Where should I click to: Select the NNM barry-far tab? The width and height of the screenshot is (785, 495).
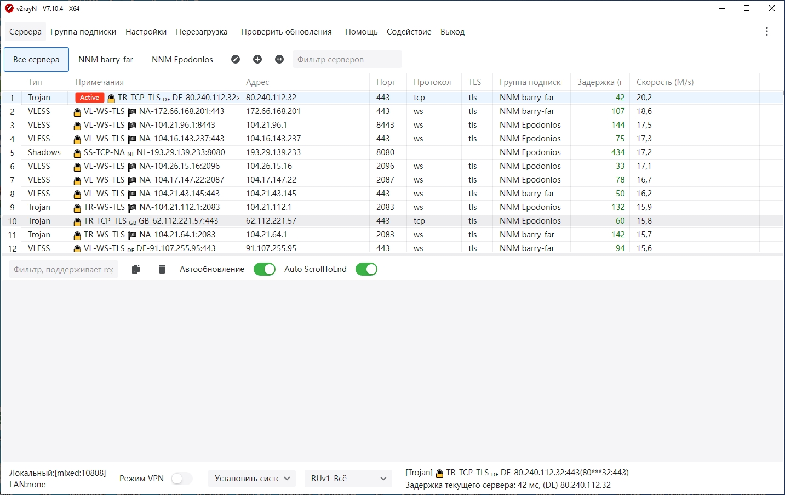[106, 60]
